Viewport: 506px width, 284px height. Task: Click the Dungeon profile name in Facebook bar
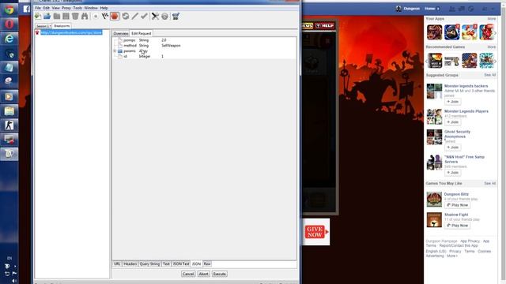click(411, 9)
